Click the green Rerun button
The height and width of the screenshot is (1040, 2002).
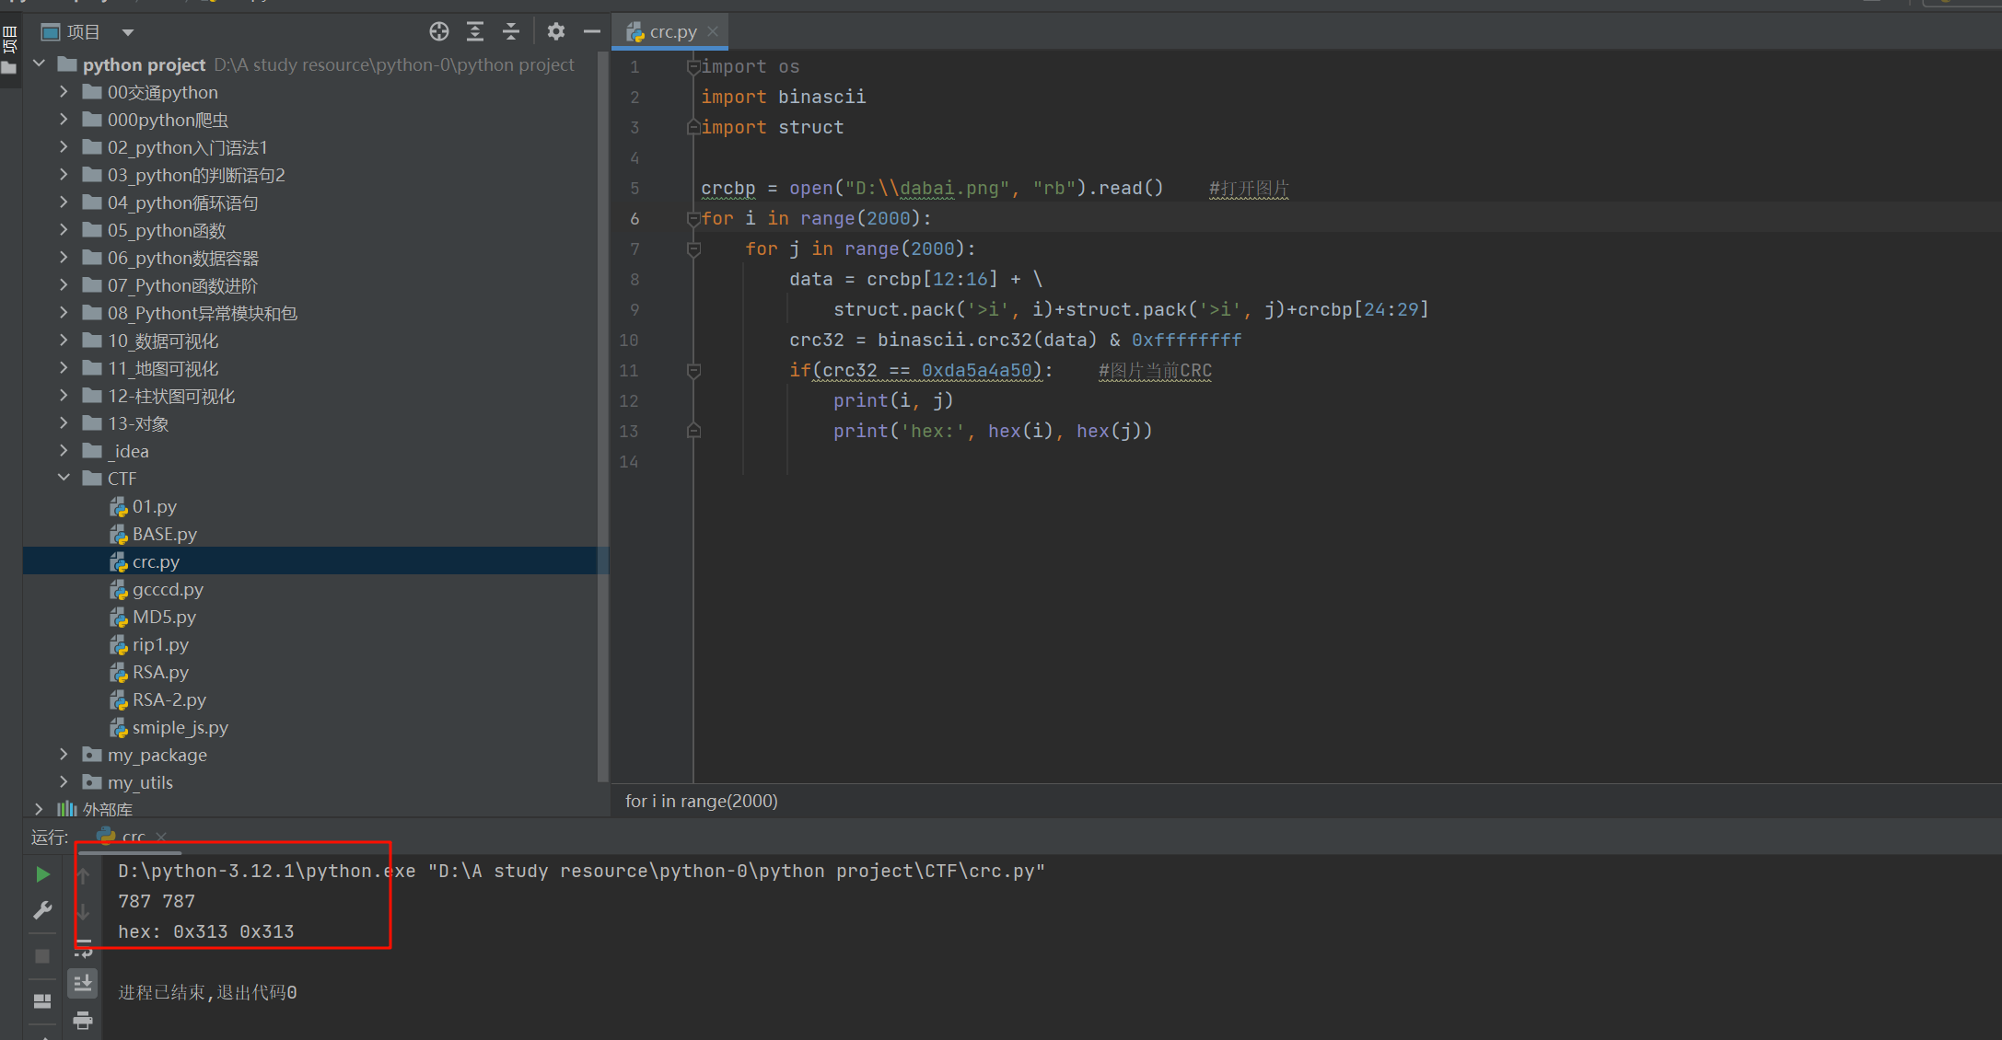click(42, 874)
